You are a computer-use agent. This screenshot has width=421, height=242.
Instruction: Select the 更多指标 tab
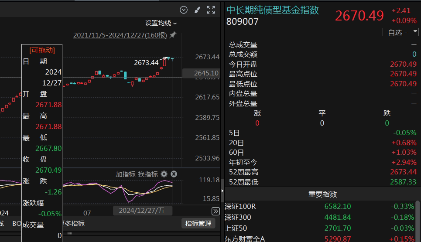tap(73, 224)
